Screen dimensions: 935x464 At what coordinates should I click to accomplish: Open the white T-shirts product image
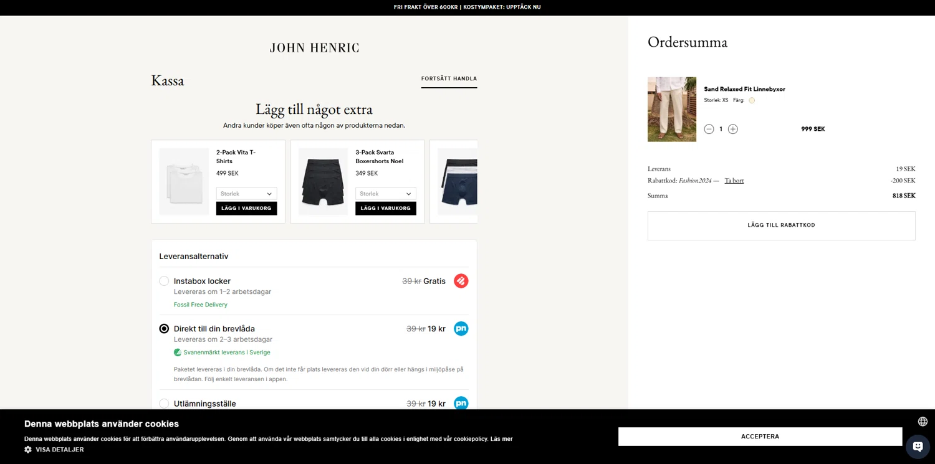point(184,181)
